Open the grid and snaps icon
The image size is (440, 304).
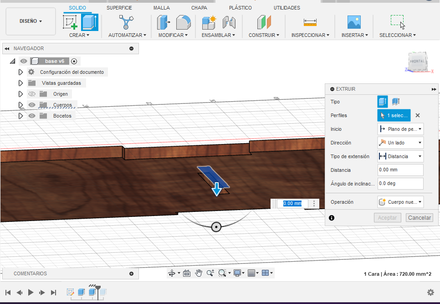tap(251, 273)
